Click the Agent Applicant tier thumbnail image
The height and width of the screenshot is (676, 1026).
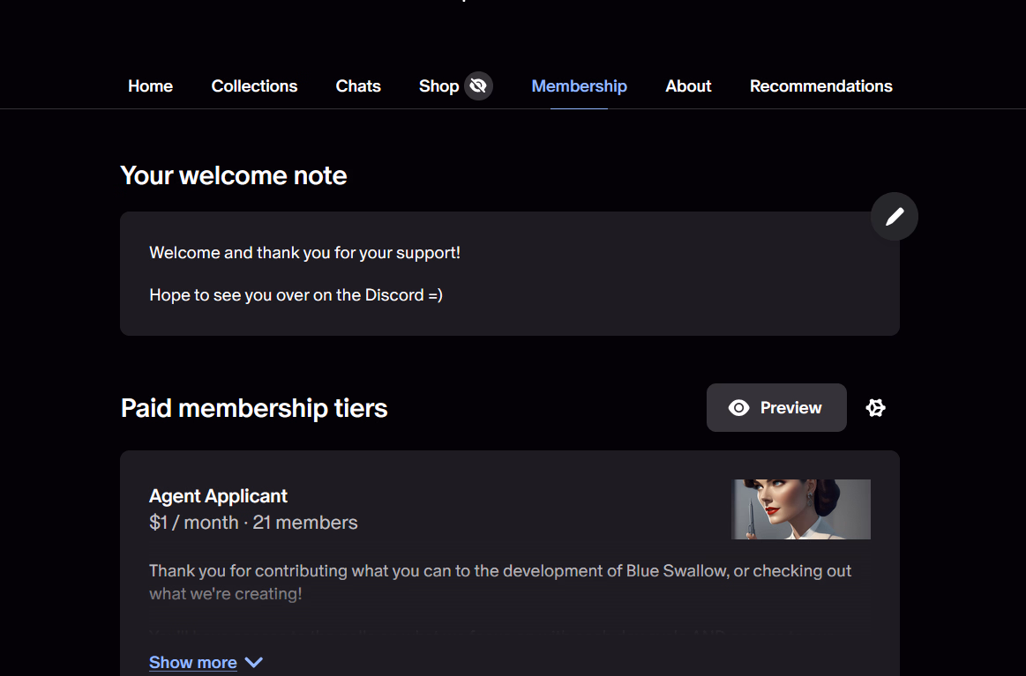[801, 509]
